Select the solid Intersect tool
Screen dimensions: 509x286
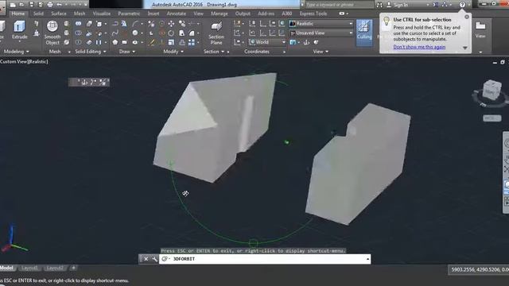click(78, 42)
